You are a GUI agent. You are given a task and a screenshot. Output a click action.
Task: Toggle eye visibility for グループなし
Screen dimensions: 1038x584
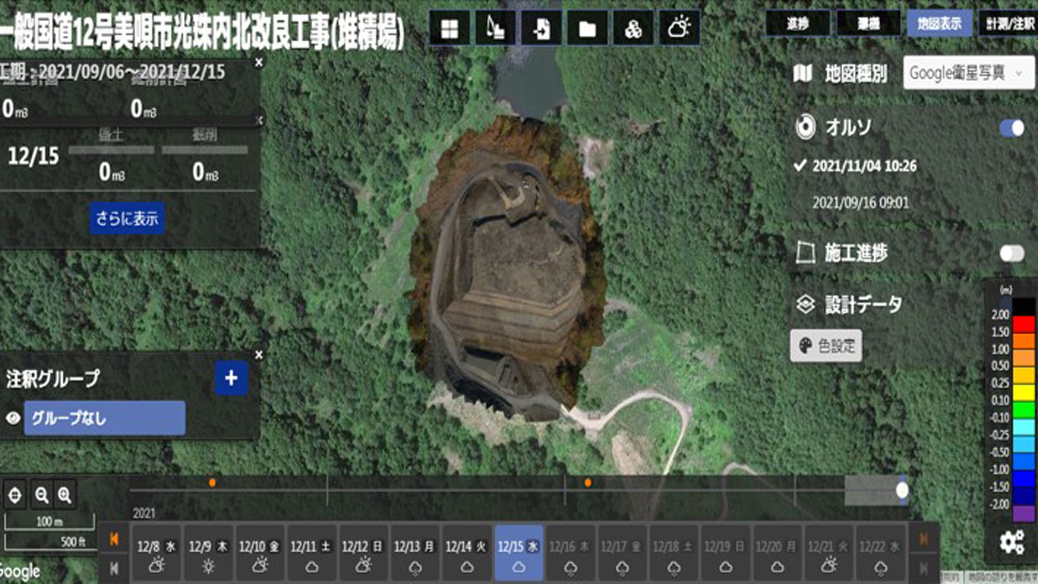pos(12,418)
